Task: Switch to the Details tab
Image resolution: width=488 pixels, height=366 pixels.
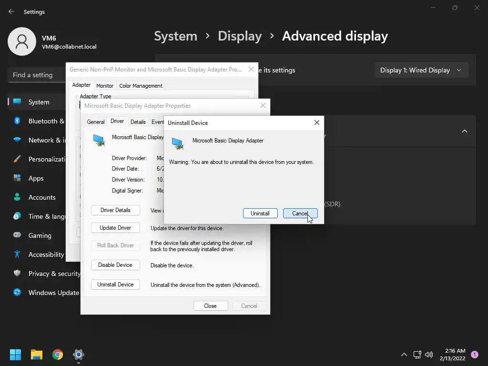Action: pos(138,122)
